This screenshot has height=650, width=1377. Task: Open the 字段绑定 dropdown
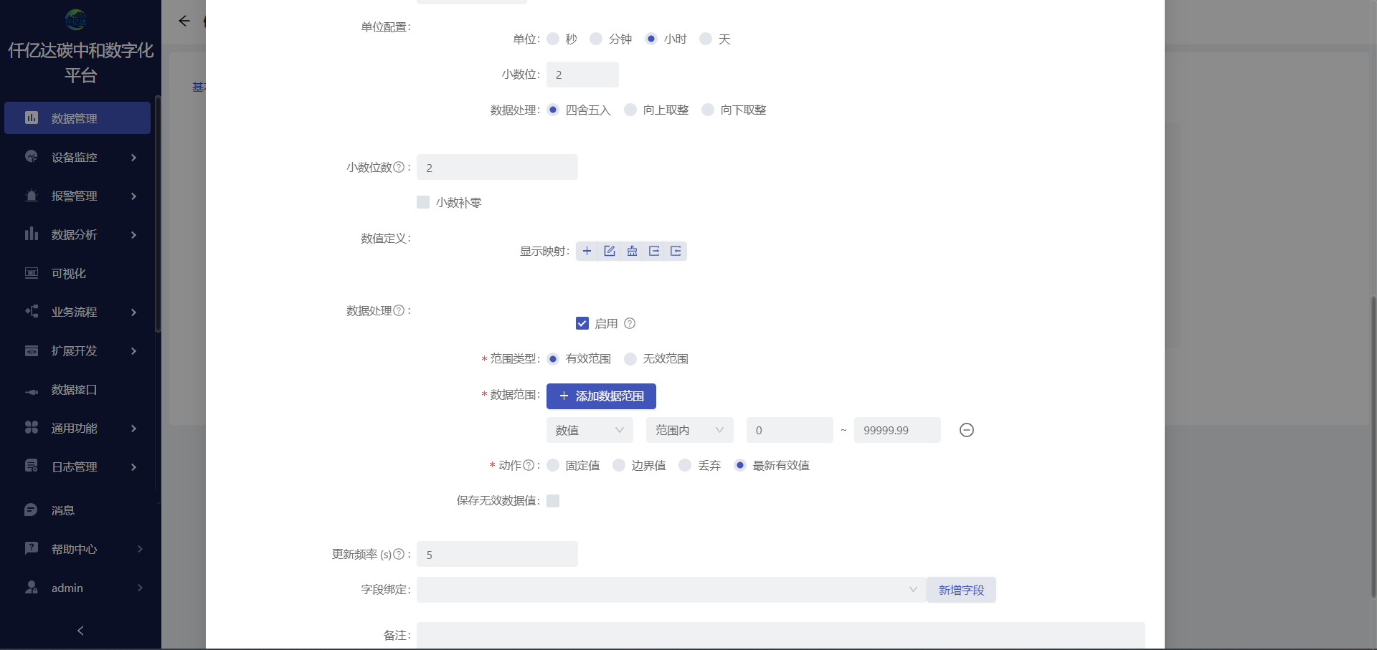click(x=671, y=590)
